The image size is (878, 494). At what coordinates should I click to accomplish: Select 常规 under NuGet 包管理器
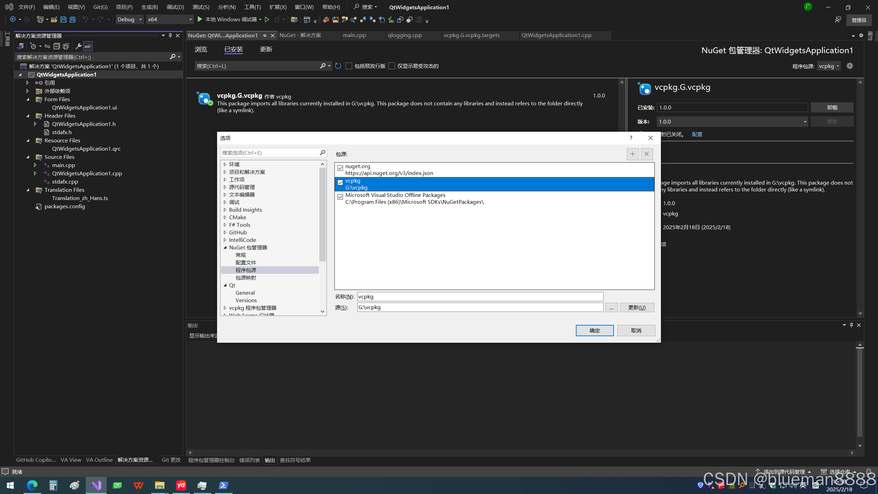coord(240,255)
